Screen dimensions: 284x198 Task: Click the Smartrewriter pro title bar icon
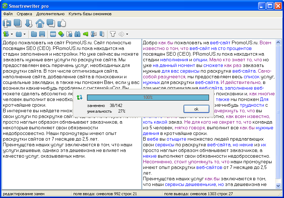point(5,6)
